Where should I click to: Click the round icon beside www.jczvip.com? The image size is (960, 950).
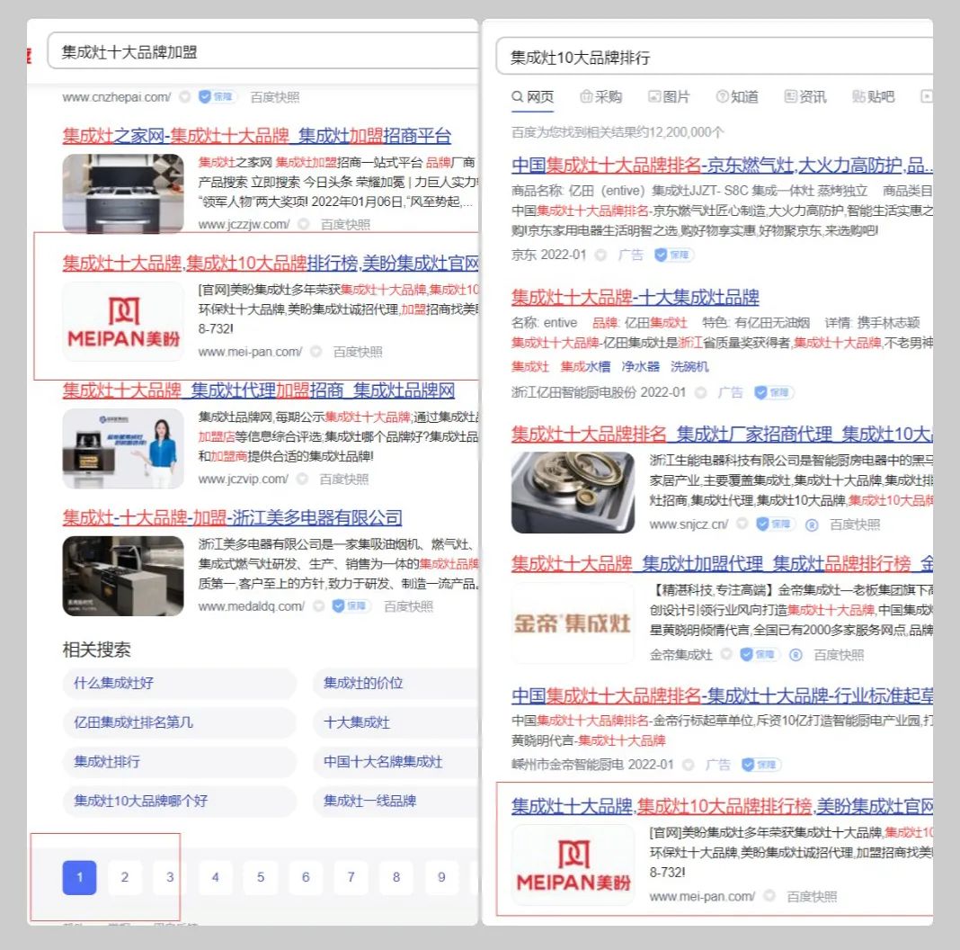(302, 479)
